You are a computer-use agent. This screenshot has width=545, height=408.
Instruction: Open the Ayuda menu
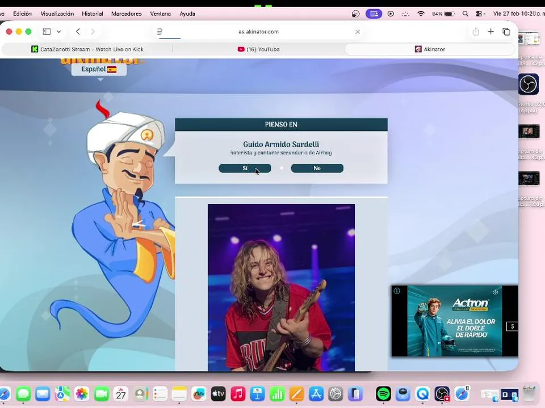tap(187, 14)
